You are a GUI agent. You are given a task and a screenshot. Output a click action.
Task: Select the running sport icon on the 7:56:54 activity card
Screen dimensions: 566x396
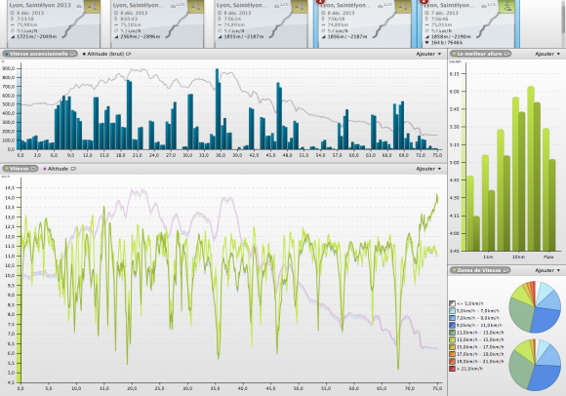tap(300, 6)
